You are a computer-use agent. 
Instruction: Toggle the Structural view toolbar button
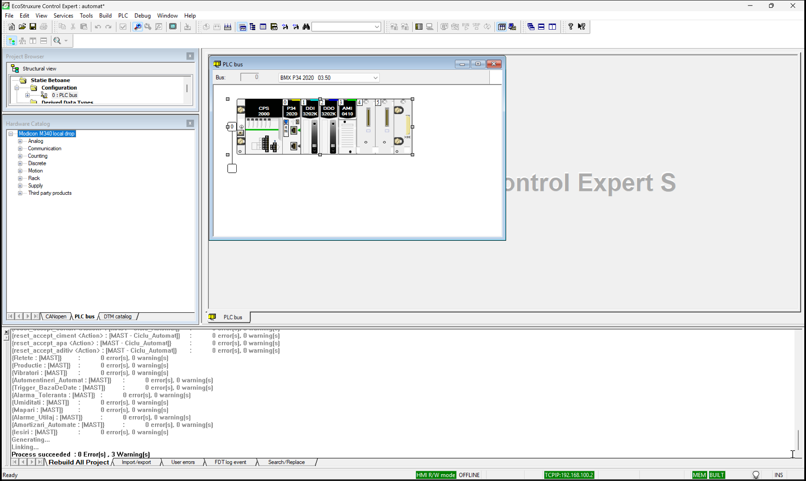(x=12, y=41)
